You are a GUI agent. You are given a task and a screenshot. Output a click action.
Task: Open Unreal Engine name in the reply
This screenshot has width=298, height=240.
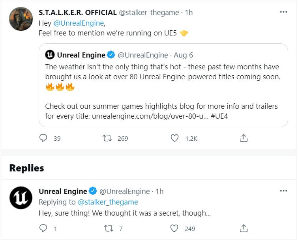click(x=63, y=191)
